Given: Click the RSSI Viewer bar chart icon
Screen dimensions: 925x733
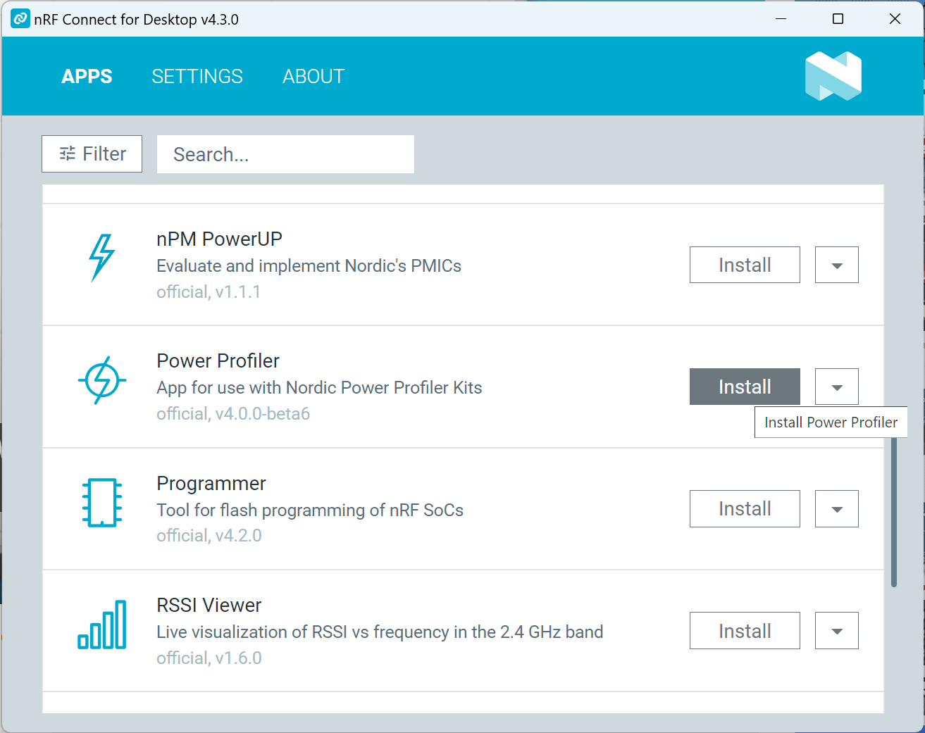Looking at the screenshot, I should coord(102,625).
